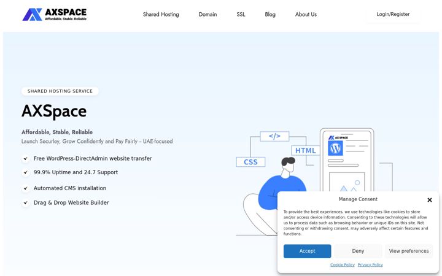
Task: Click checkmark icon beside 99.9% Uptime
Action: [26, 172]
